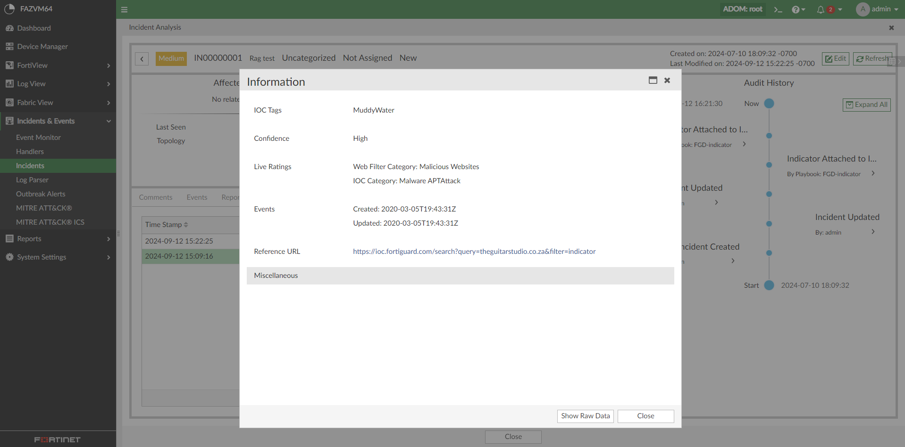Click the Log View sidebar icon
905x447 pixels.
click(x=9, y=84)
